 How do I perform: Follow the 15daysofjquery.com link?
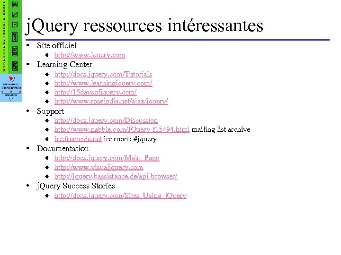click(x=96, y=93)
